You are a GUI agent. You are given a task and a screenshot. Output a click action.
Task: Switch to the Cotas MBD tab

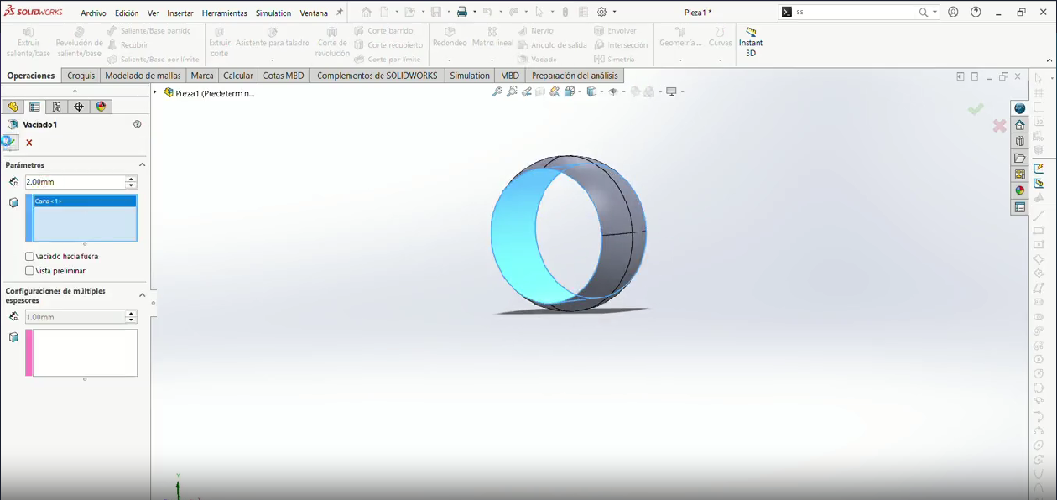pyautogui.click(x=284, y=76)
